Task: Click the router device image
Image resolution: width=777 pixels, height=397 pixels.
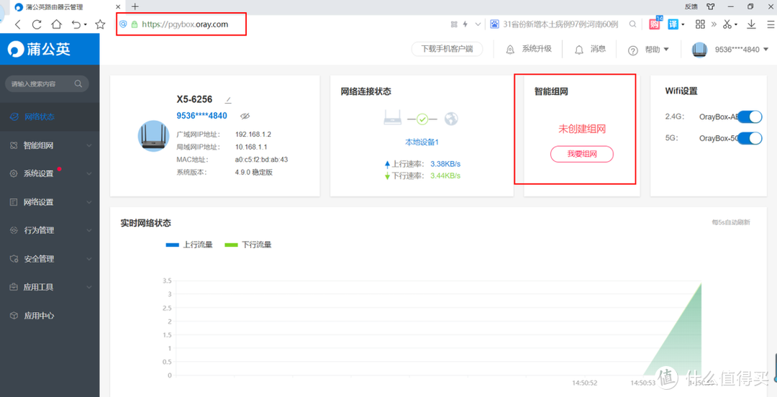Action: click(x=154, y=136)
